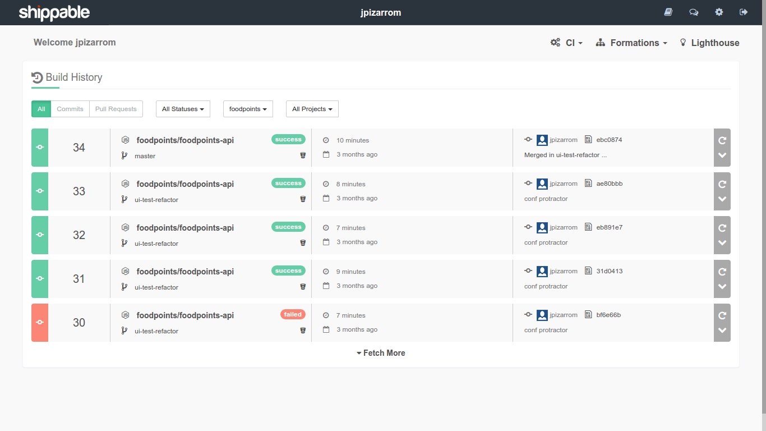Click jpizarrom avatar on build 34 row
The width and height of the screenshot is (766, 431).
pos(542,140)
